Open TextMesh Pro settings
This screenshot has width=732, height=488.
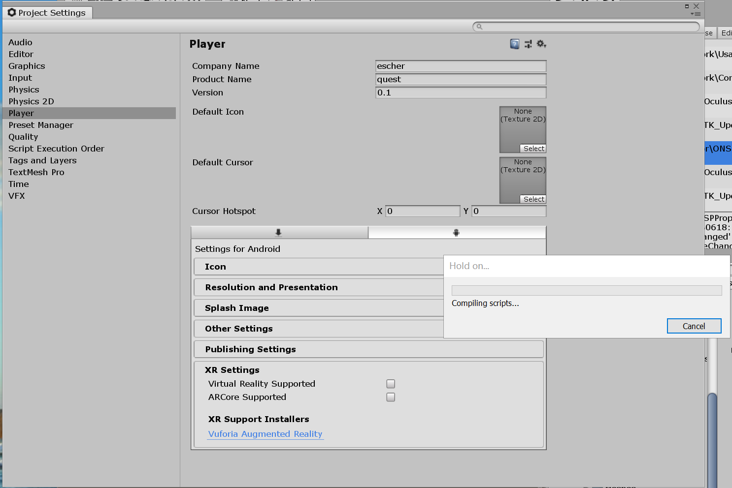tap(89, 172)
